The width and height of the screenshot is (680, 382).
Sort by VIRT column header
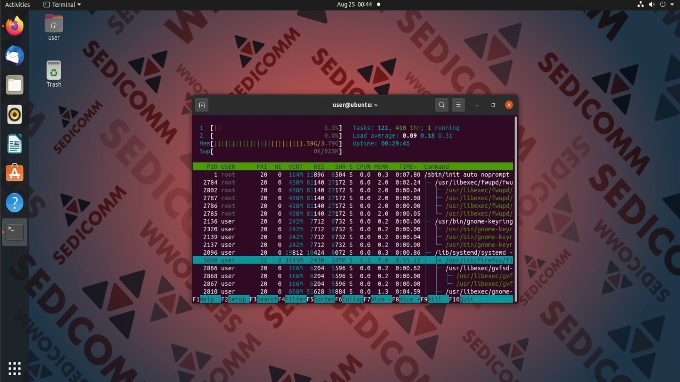point(295,167)
